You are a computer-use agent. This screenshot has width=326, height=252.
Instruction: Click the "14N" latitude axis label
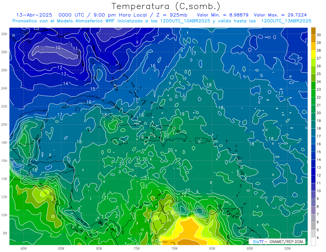tap(4, 179)
